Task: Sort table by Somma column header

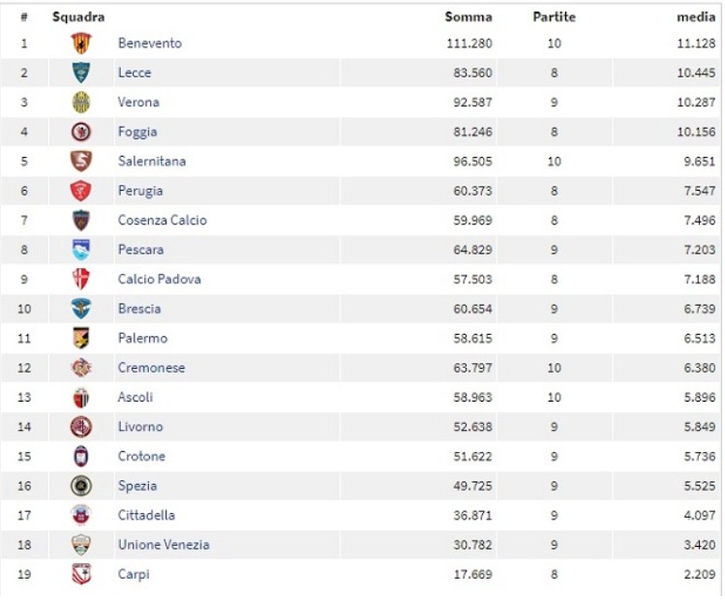Action: [x=468, y=17]
